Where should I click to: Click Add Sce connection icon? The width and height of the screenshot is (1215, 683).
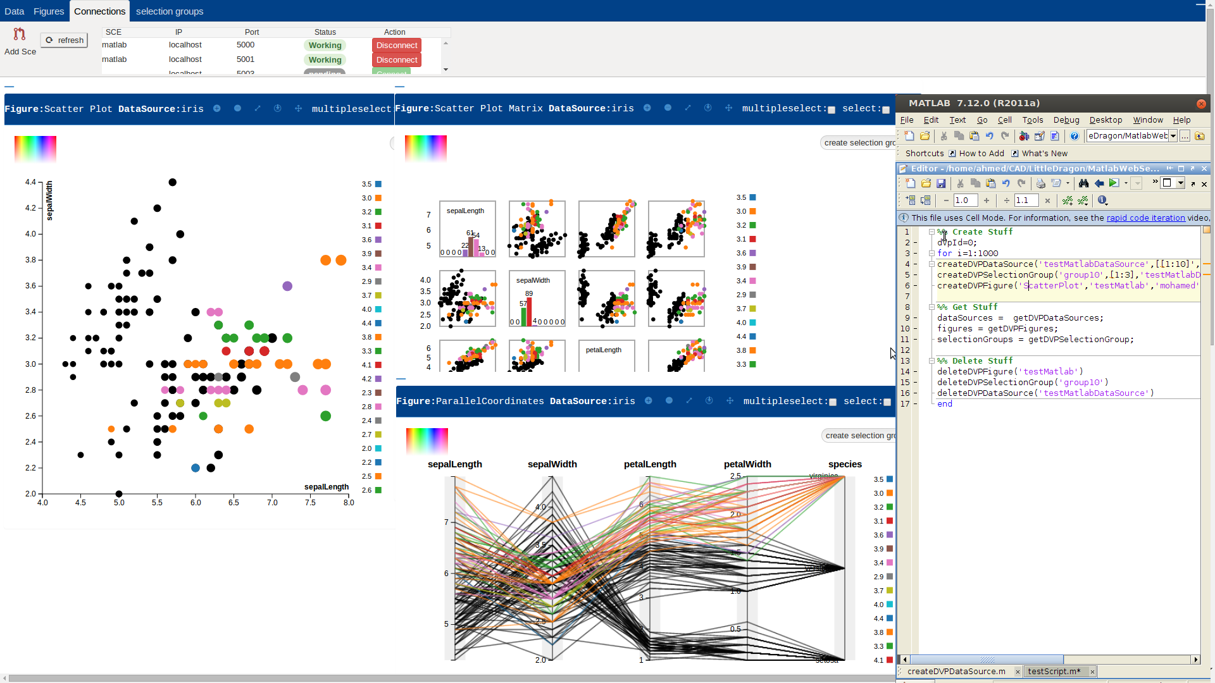[20, 34]
